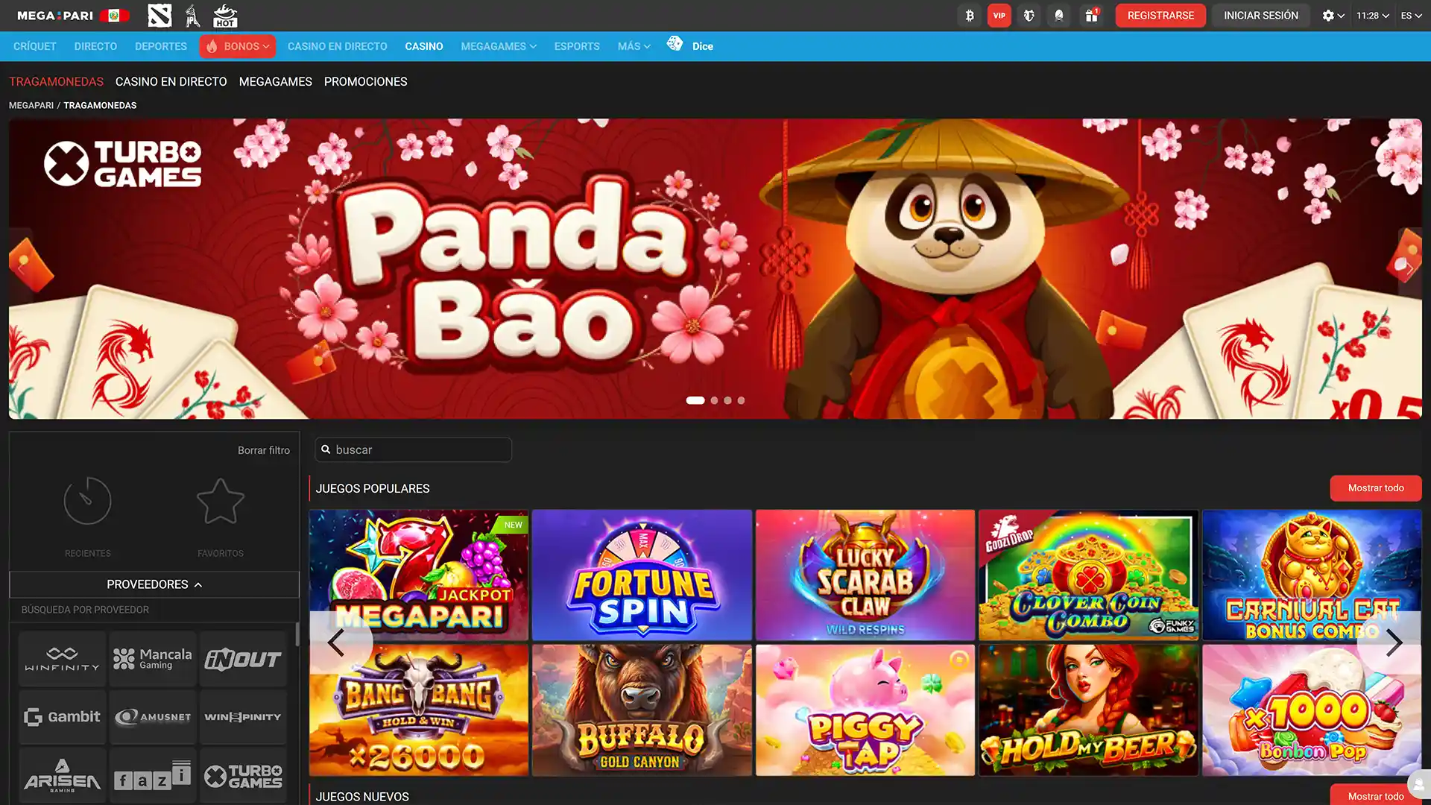Open the PROMOCIONES menu item
The height and width of the screenshot is (805, 1431).
pos(365,81)
